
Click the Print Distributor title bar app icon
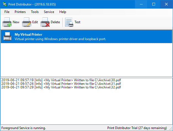(5, 4)
